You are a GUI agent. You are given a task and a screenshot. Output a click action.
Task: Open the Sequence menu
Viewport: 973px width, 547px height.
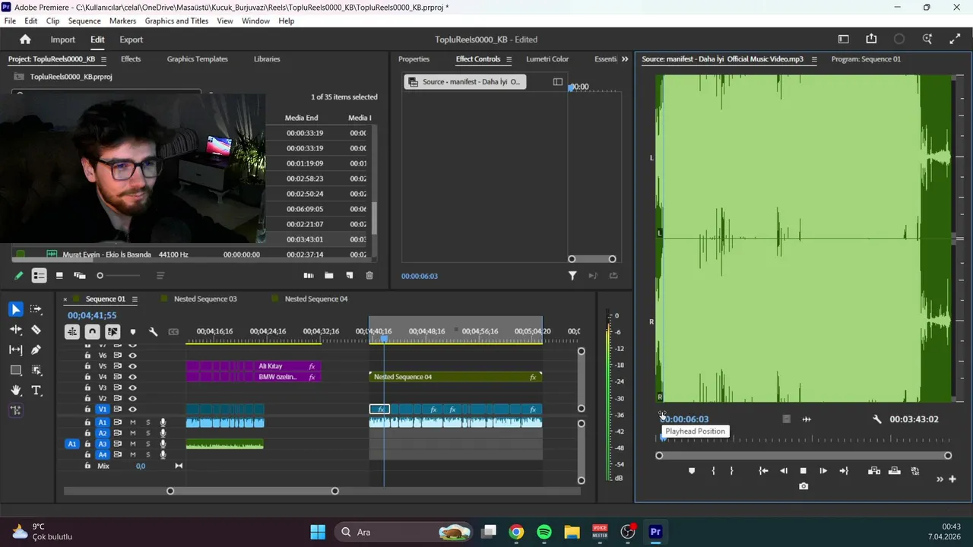pyautogui.click(x=84, y=21)
